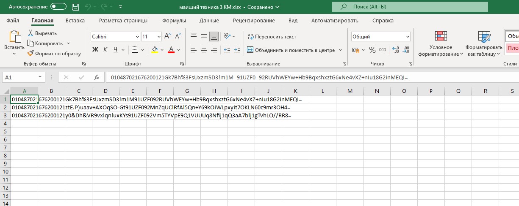Expand the merge and center options arrow
This screenshot has width=519, height=206.
click(340, 50)
